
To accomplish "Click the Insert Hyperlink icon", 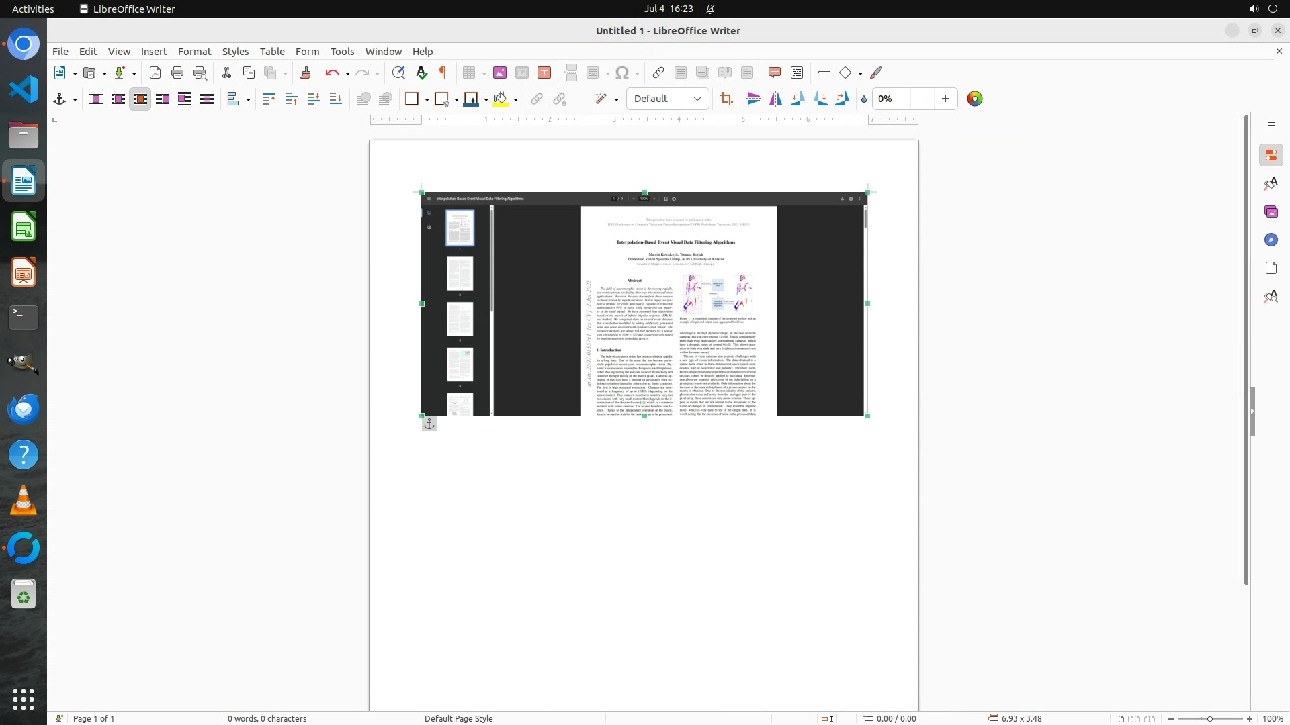I will [658, 72].
